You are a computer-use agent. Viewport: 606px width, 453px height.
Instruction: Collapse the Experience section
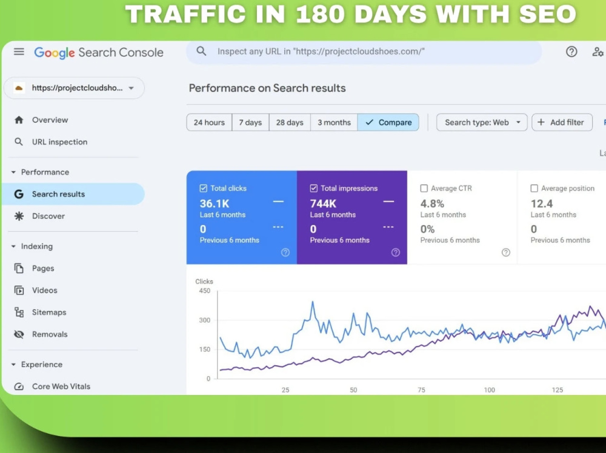coord(13,364)
